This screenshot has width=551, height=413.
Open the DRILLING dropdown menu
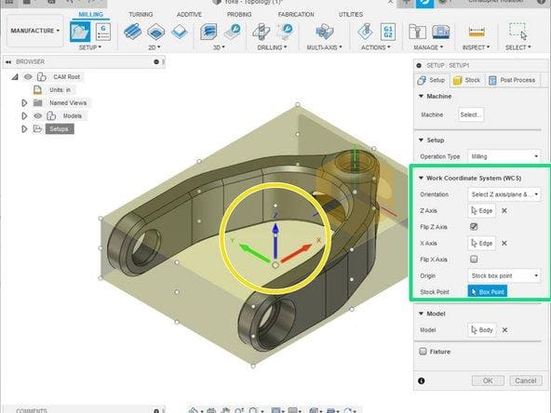[272, 47]
